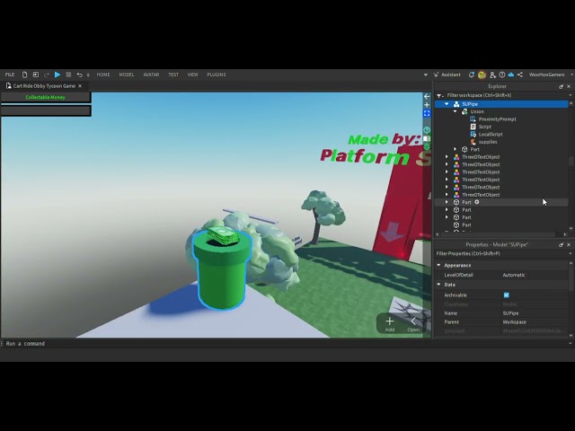Close the Cart Ride Obby Tycoon Game tab
The image size is (575, 431).
[80, 86]
